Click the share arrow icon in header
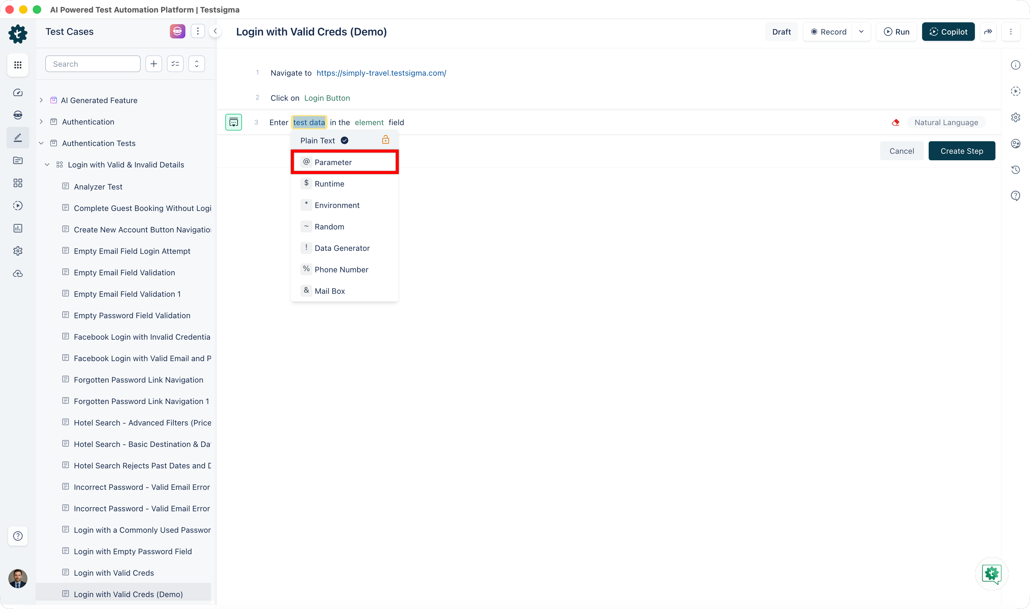 (x=988, y=32)
